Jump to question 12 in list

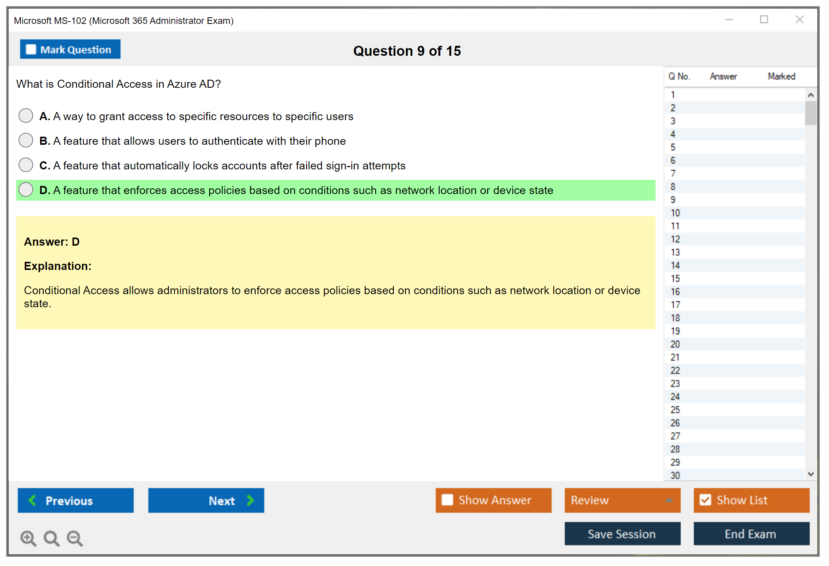pyautogui.click(x=675, y=239)
